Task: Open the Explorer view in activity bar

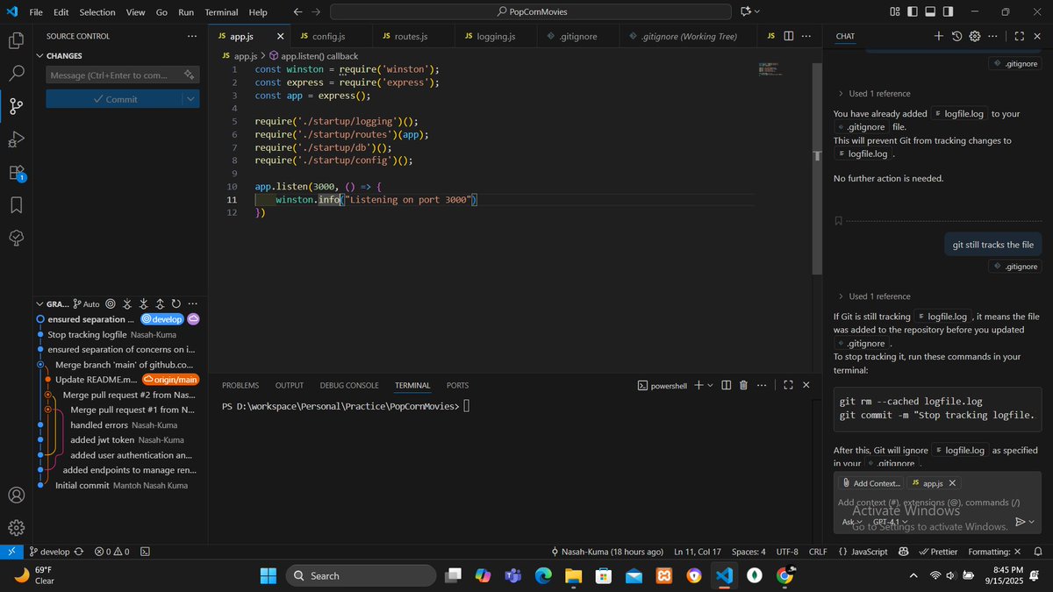Action: coord(16,40)
